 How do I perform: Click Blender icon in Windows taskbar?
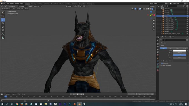(x=79, y=104)
